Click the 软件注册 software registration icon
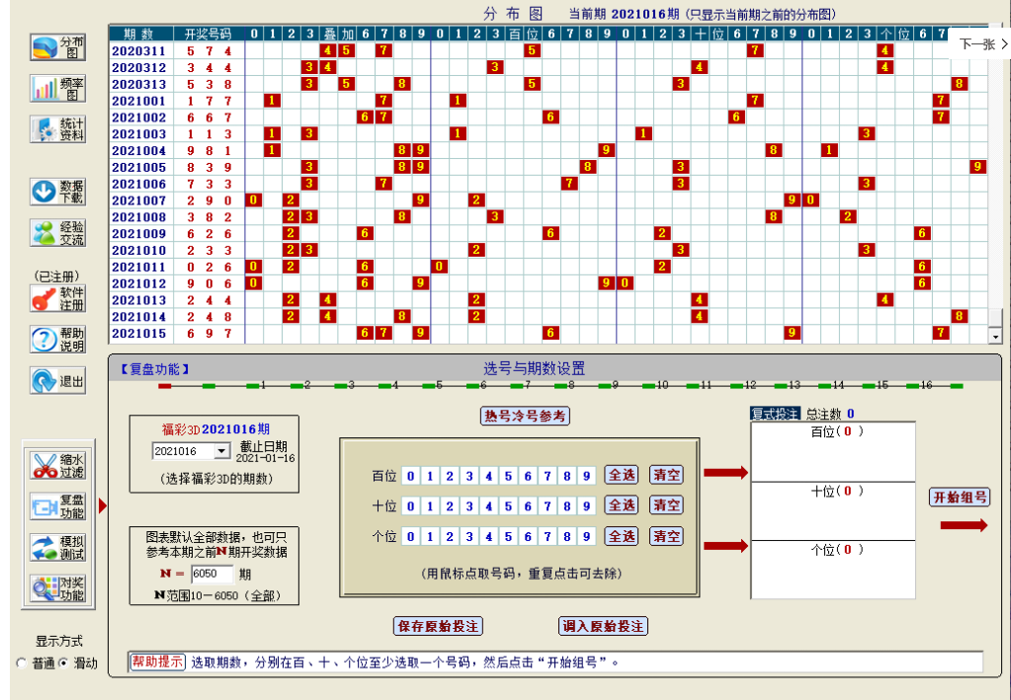This screenshot has height=700, width=1011. pyautogui.click(x=57, y=299)
